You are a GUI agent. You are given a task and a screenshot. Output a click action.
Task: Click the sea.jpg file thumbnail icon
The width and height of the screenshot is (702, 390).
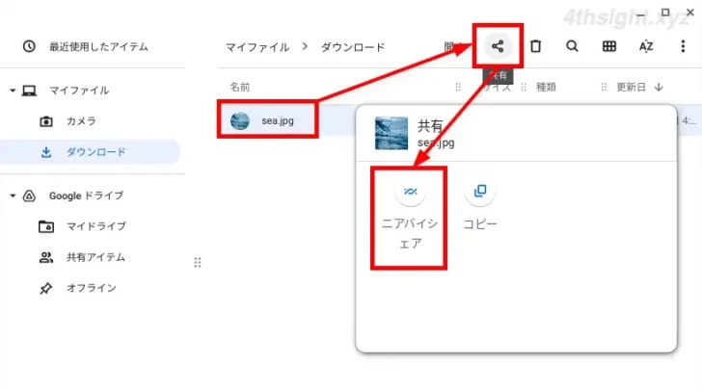pos(240,120)
